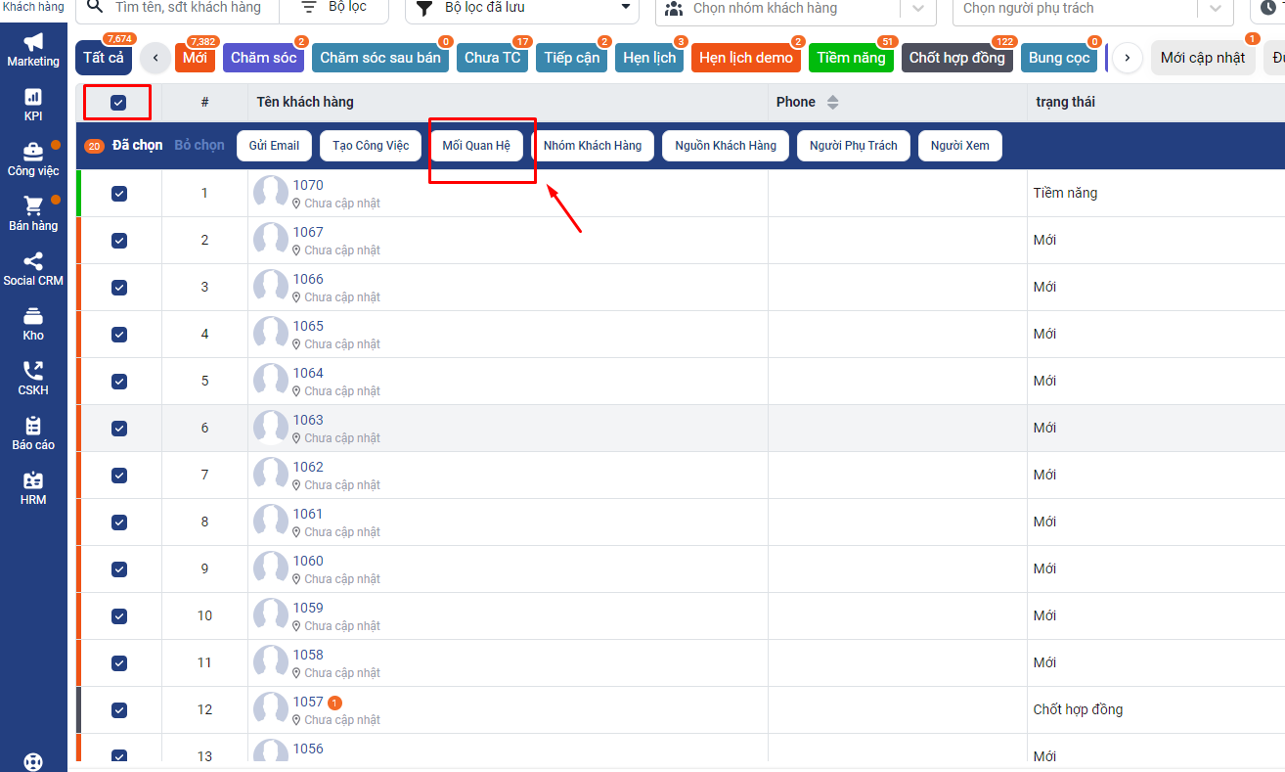Open the Marketing megaphone icon in sidebar
Image resolution: width=1285 pixels, height=772 pixels.
[33, 42]
